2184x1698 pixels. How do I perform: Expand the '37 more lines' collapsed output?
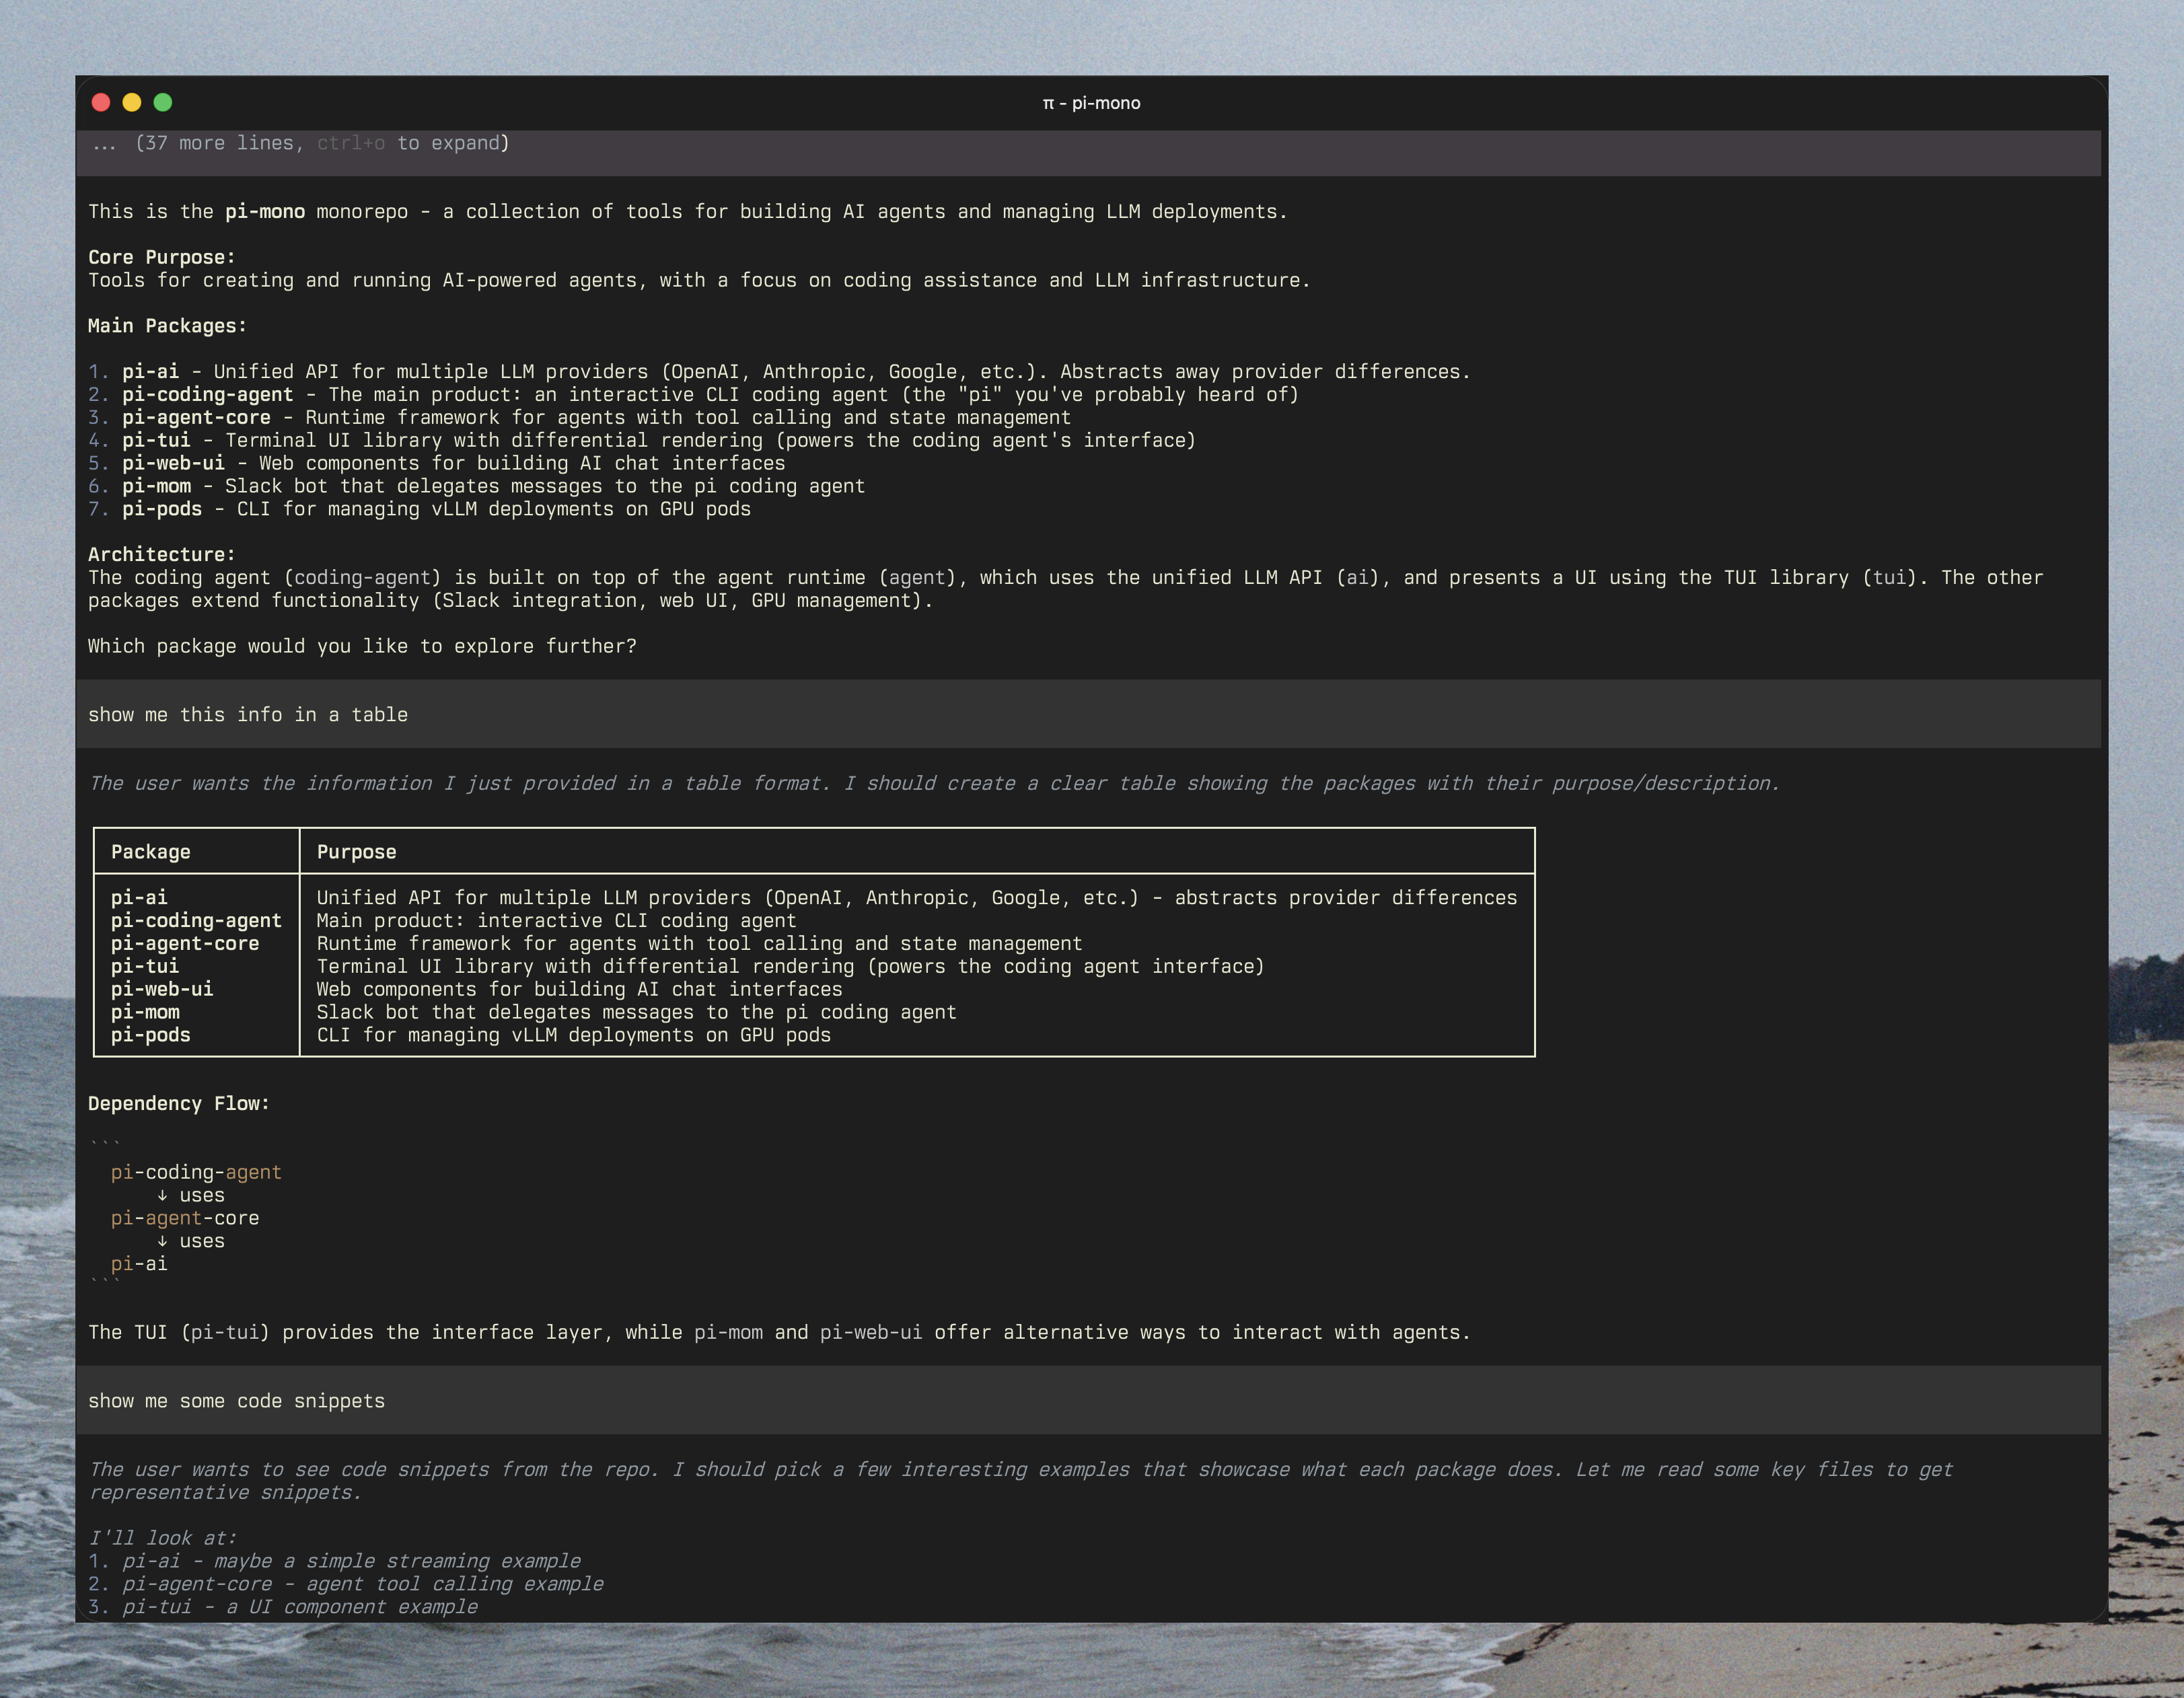coord(300,143)
